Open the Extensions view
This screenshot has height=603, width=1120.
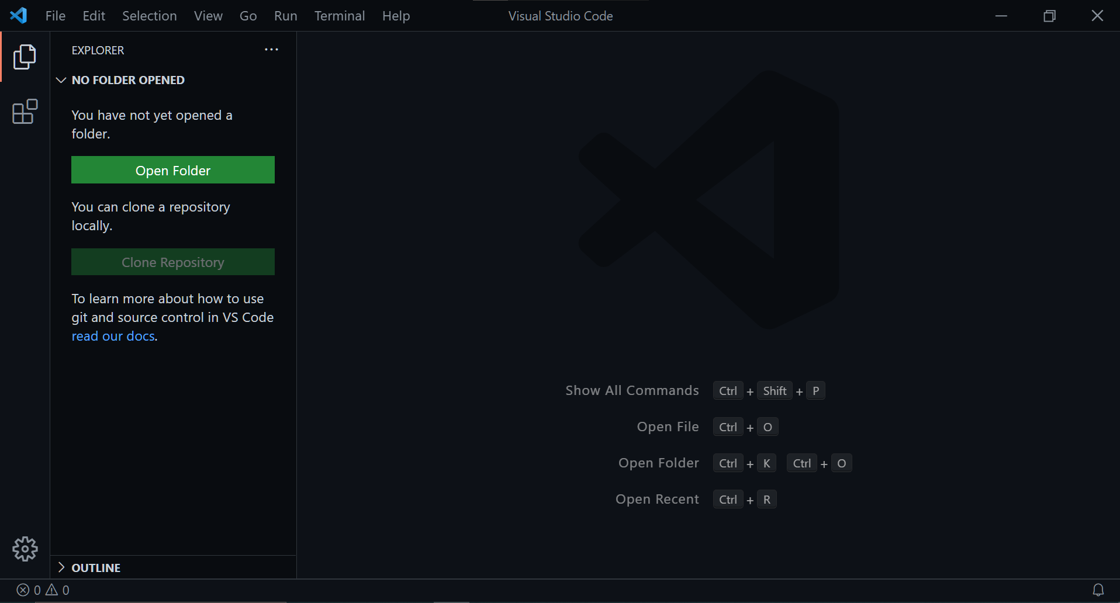pos(24,112)
